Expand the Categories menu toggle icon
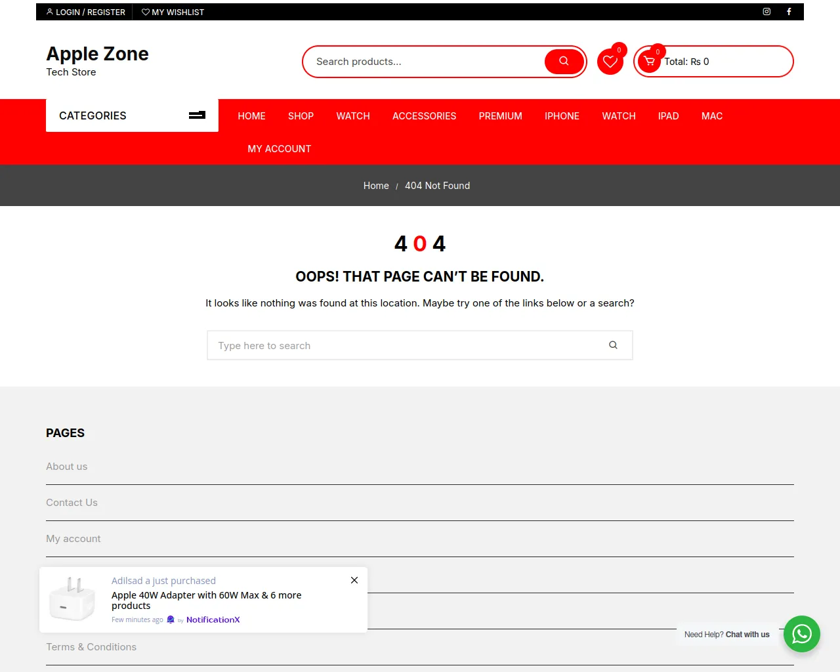This screenshot has height=672, width=840. (x=197, y=115)
